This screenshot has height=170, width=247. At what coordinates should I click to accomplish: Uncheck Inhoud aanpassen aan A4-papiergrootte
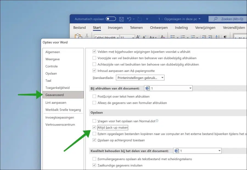pyautogui.click(x=94, y=70)
